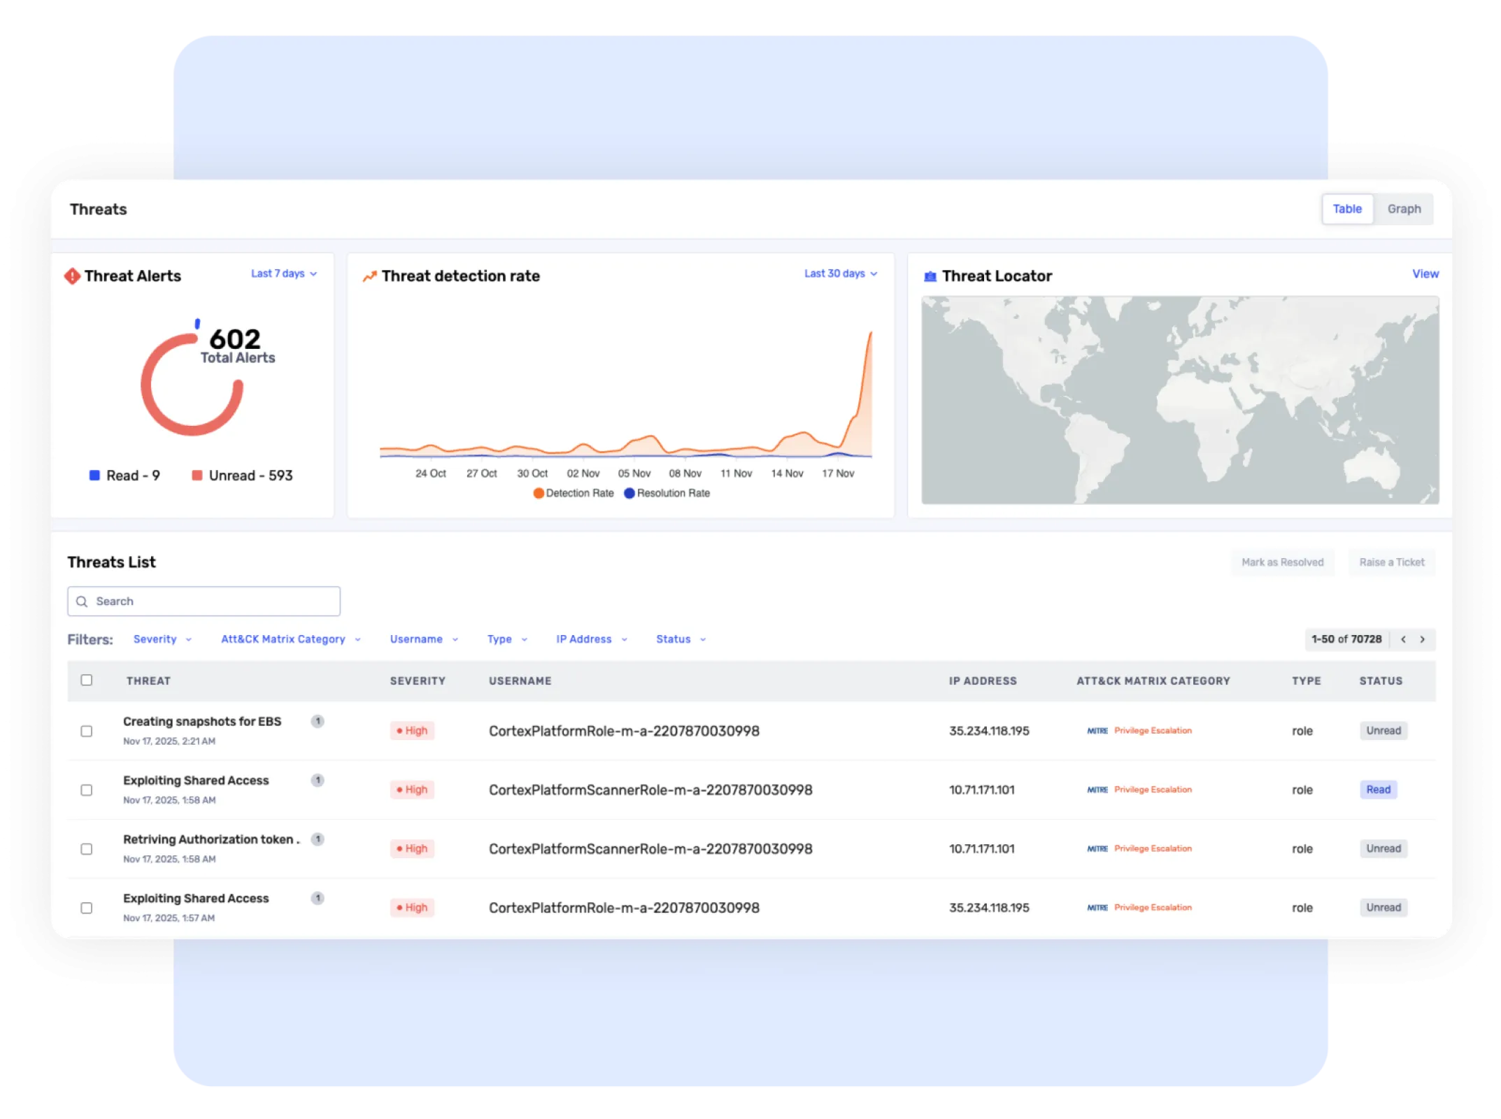Open the Threat Locator View link
1501x1119 pixels.
point(1425,274)
